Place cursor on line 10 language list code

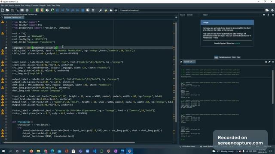click(35, 47)
